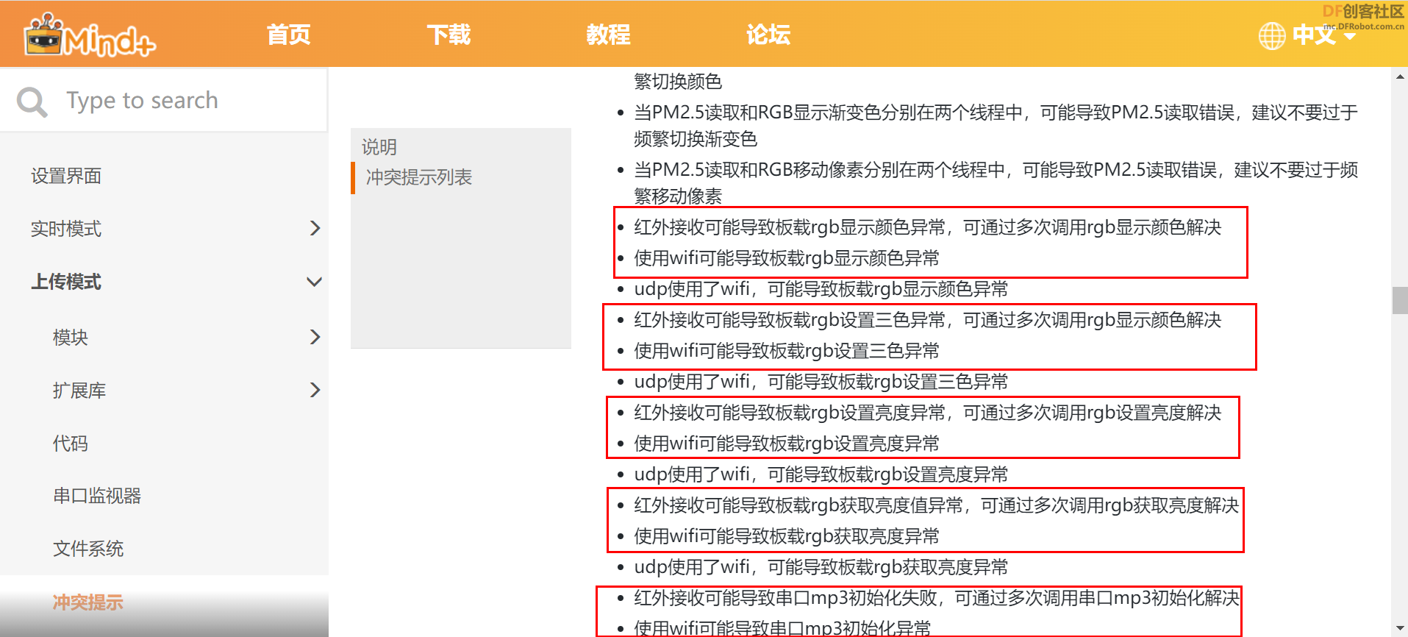Click text udp使用了wifi，可能导致板载rgb设置三色异常

click(x=821, y=382)
